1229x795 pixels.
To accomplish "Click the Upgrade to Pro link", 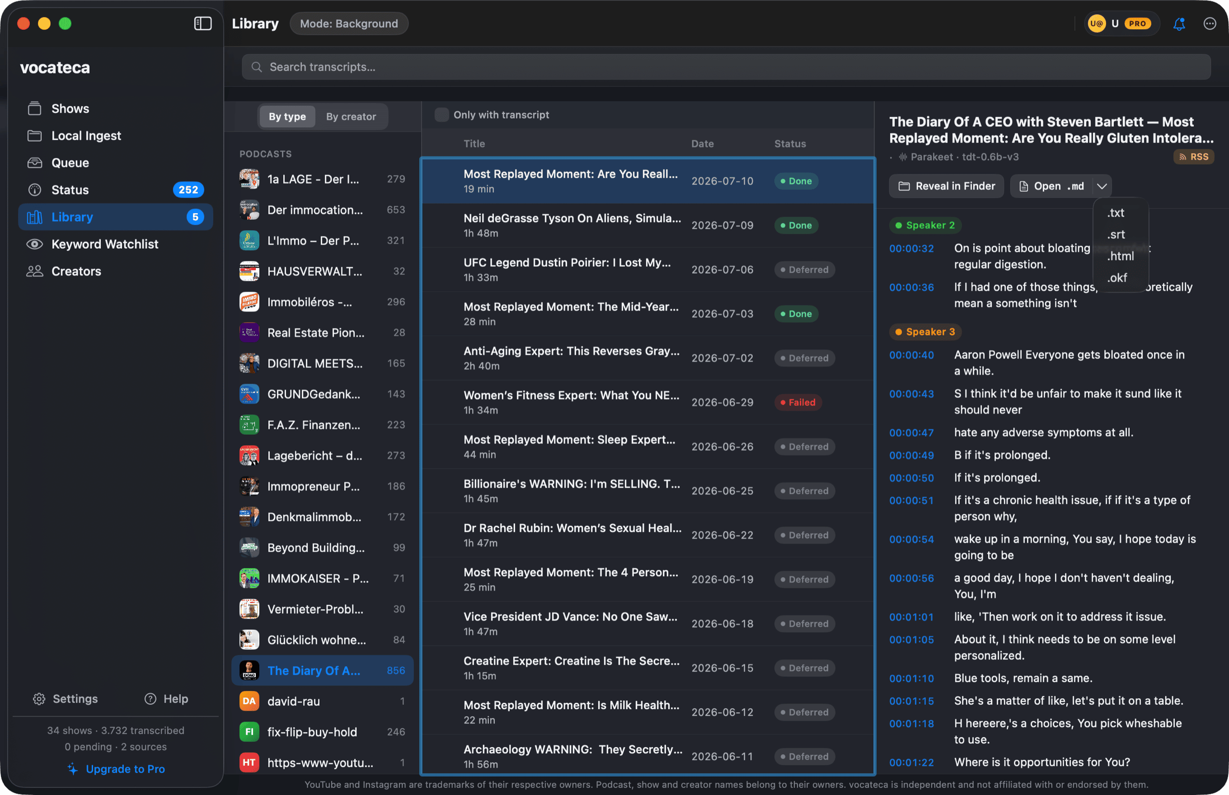I will pos(116,769).
